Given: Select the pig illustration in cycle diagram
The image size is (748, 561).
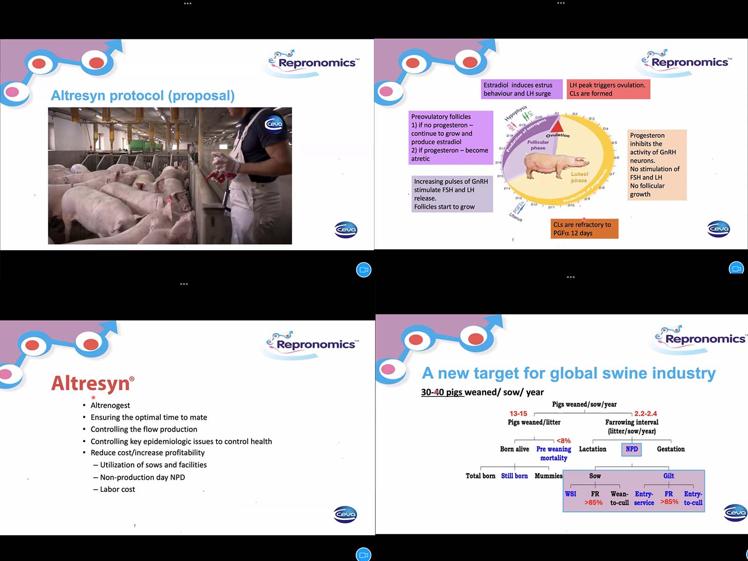Looking at the screenshot, I should [555, 166].
